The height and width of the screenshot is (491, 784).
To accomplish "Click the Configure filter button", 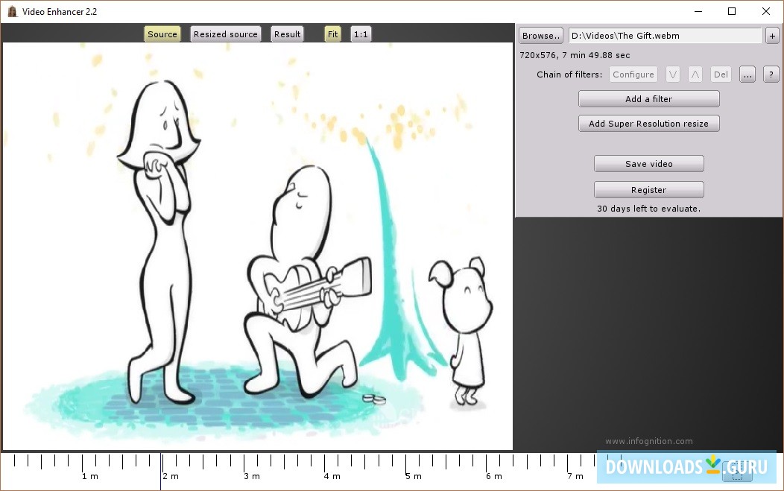I will (x=633, y=75).
